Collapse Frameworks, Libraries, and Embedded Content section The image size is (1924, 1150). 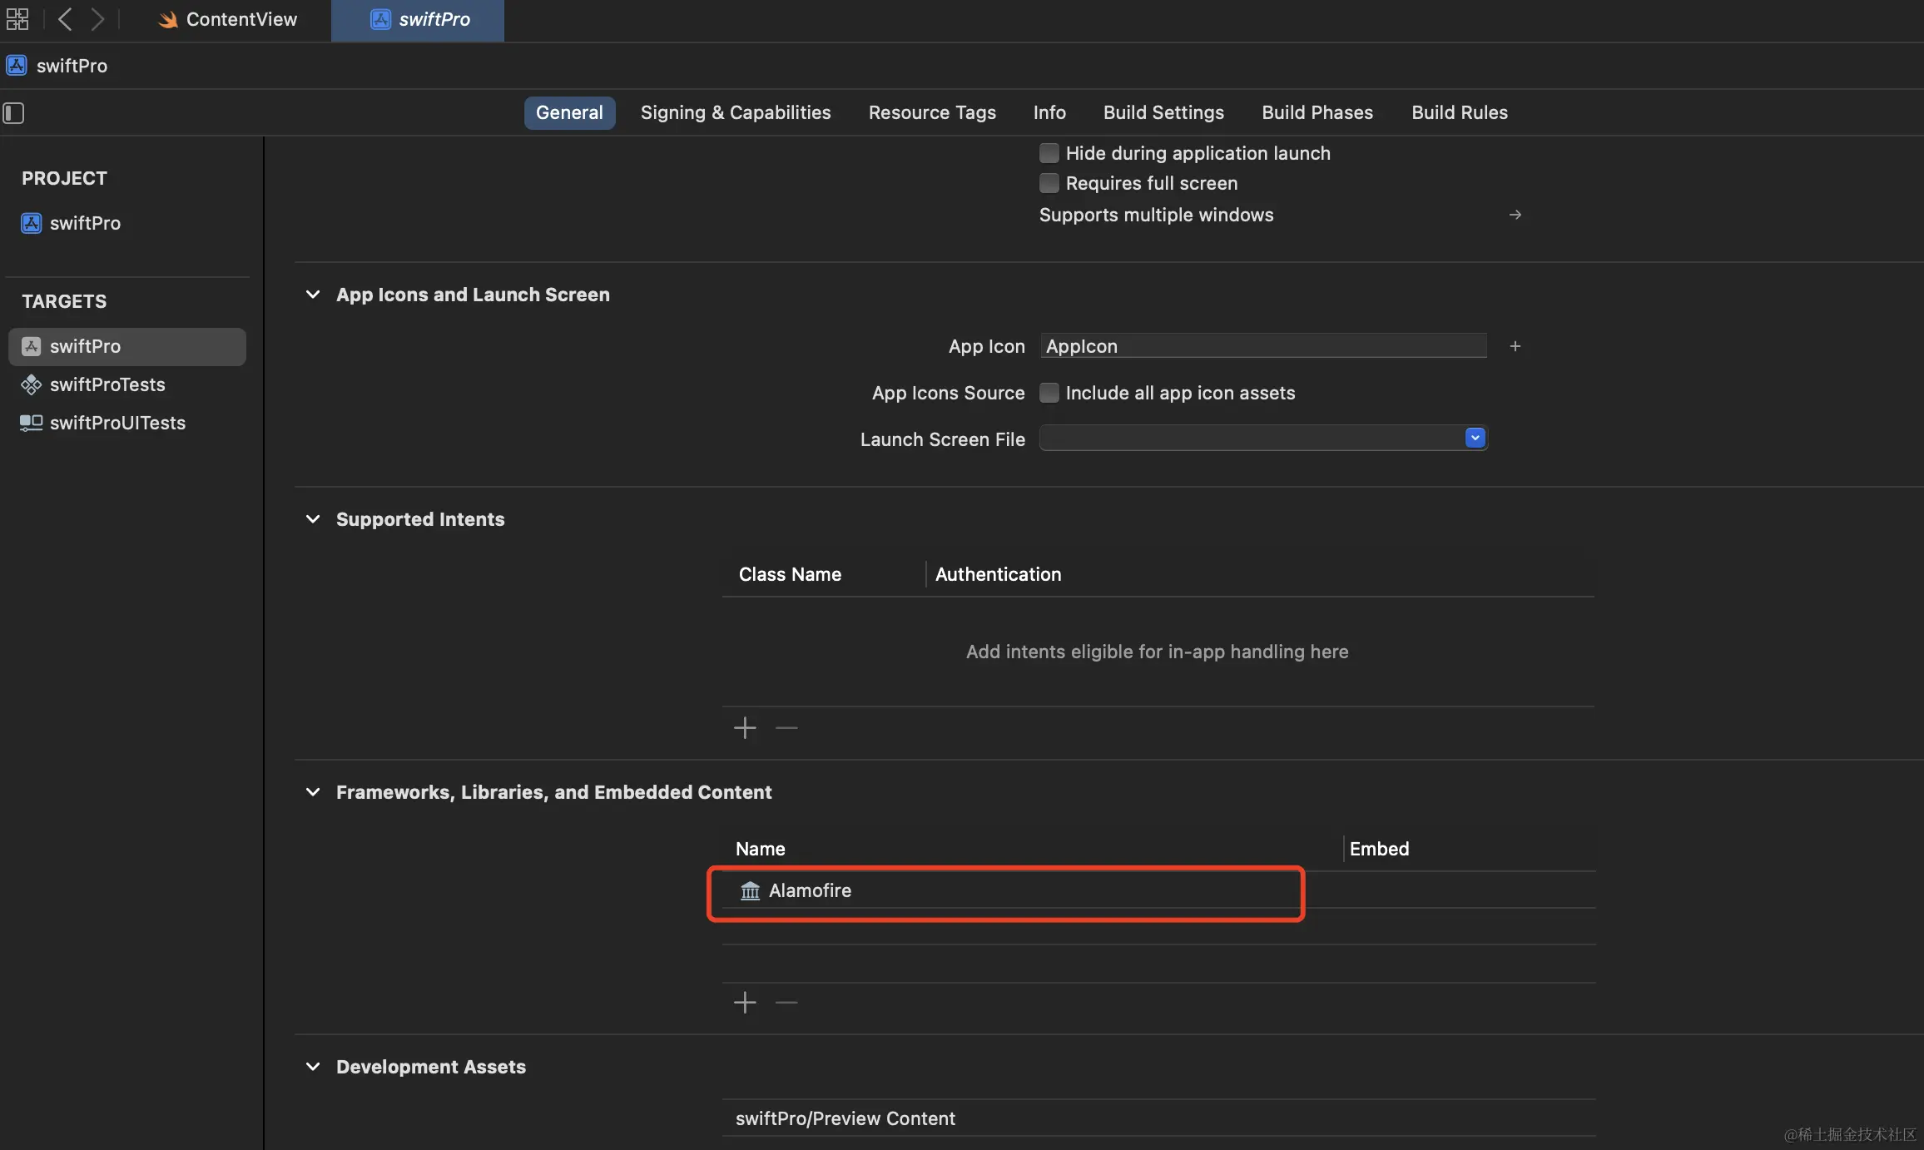(313, 792)
